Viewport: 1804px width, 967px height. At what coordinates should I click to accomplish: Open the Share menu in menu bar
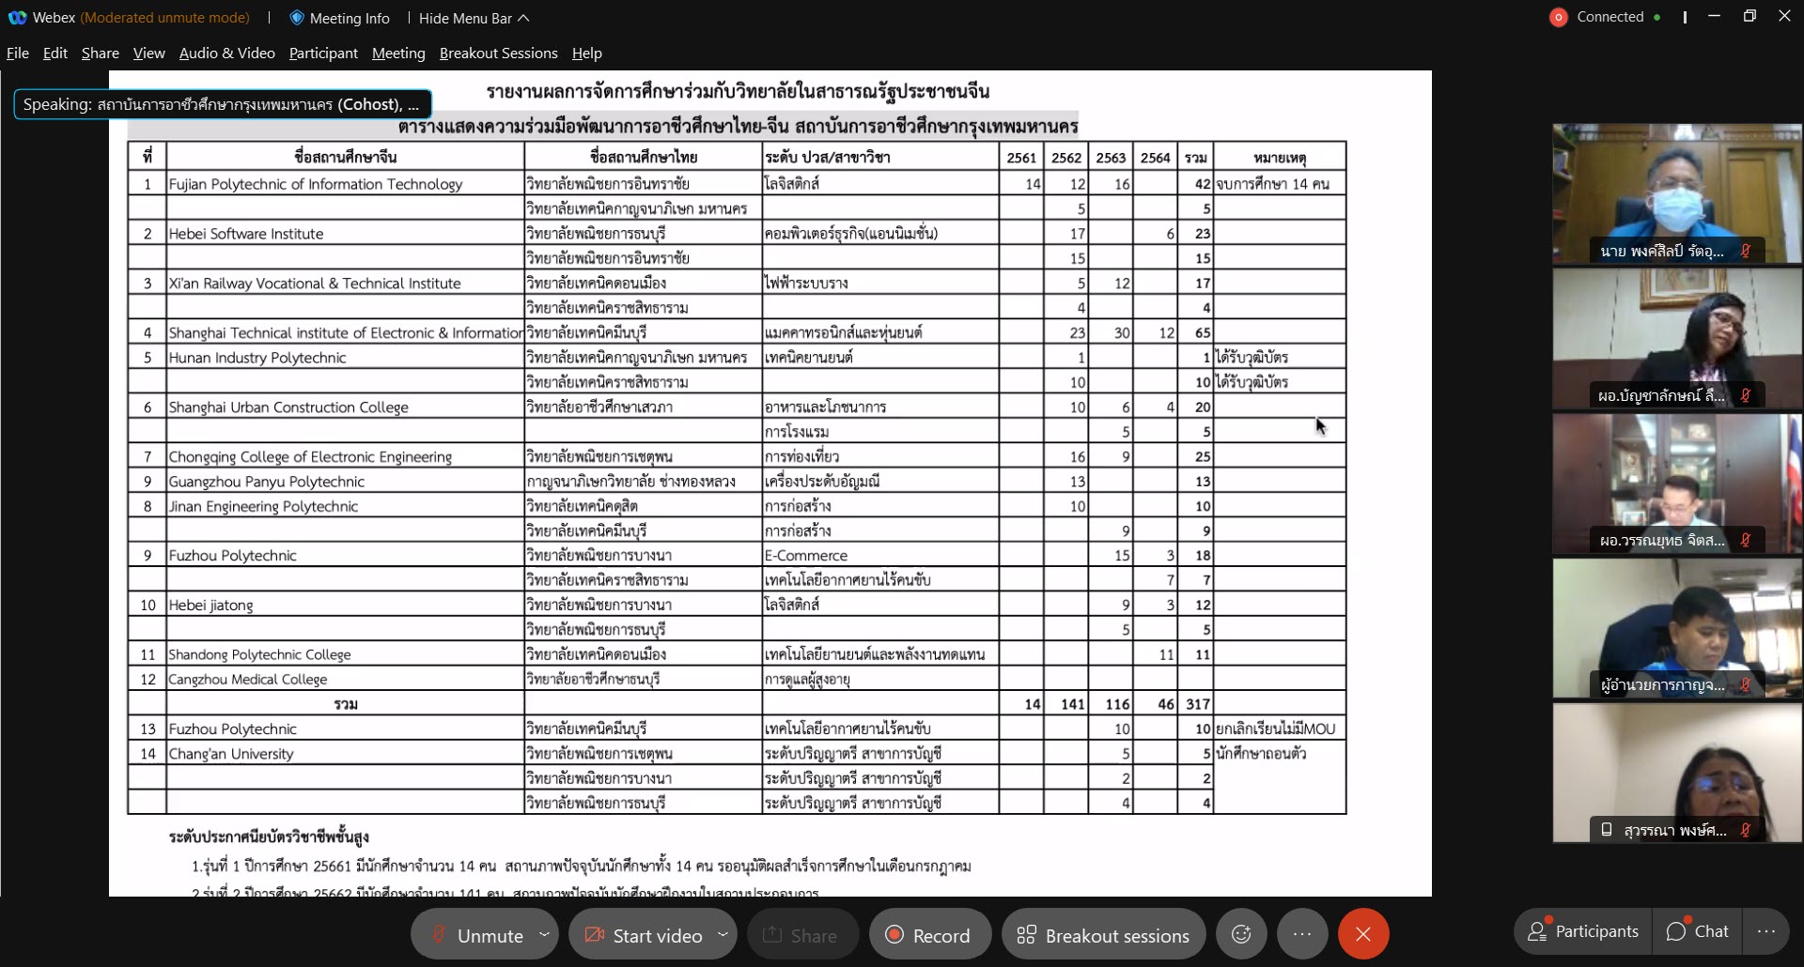coord(101,54)
